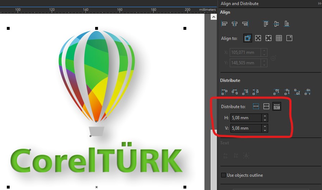Click the millimeters ruler label
The width and height of the screenshot is (322, 190).
point(207,9)
